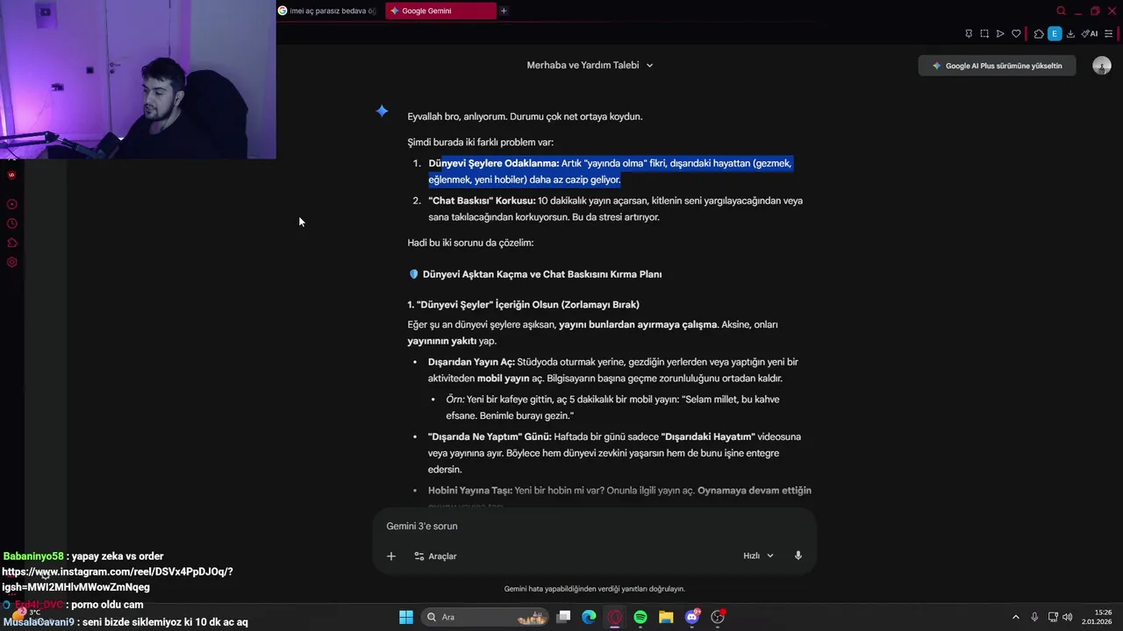Open the account profile avatar

pos(1102,66)
